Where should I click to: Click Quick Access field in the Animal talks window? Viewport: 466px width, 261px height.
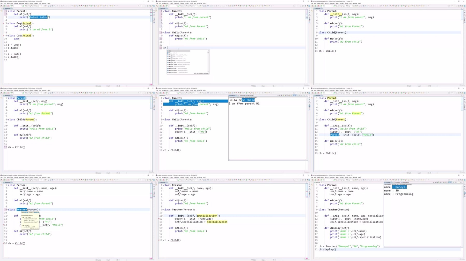pos(142,6)
